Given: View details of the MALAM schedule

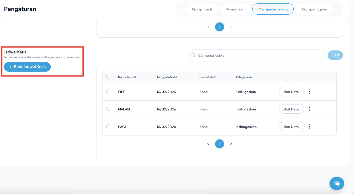Looking at the screenshot, I should point(291,109).
